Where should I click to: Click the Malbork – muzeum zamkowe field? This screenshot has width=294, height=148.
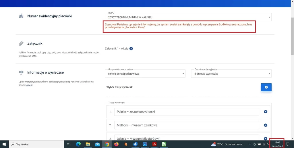(x=187, y=125)
